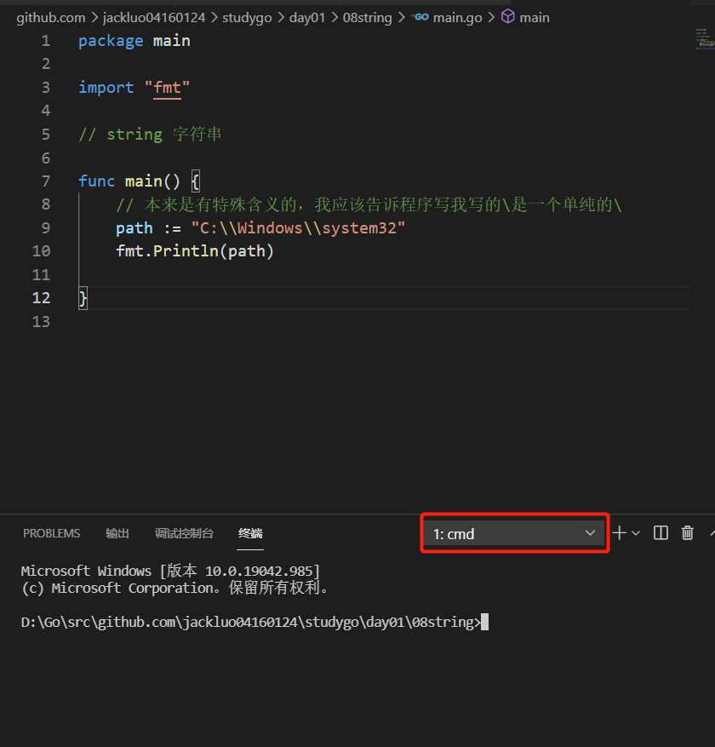
Task: Select the 终端 tab
Action: [250, 533]
